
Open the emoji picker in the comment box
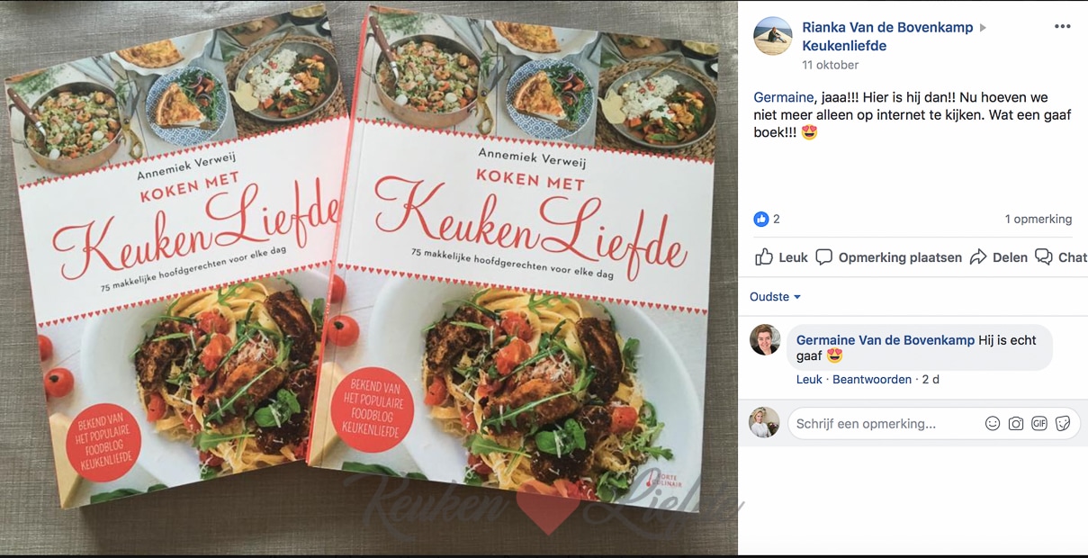993,424
